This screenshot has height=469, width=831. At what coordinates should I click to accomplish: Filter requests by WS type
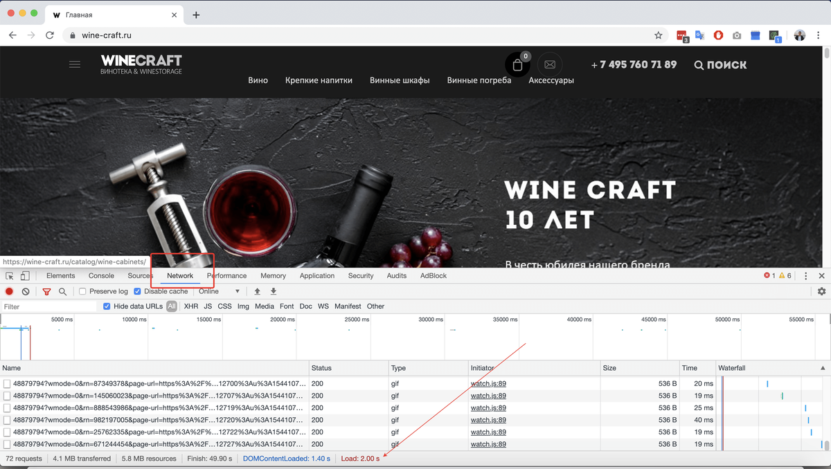pos(323,306)
